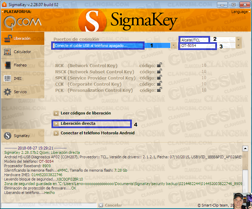This screenshot has height=209, width=252.
Task: Click the log scrollbar up arrow
Action: point(245,149)
